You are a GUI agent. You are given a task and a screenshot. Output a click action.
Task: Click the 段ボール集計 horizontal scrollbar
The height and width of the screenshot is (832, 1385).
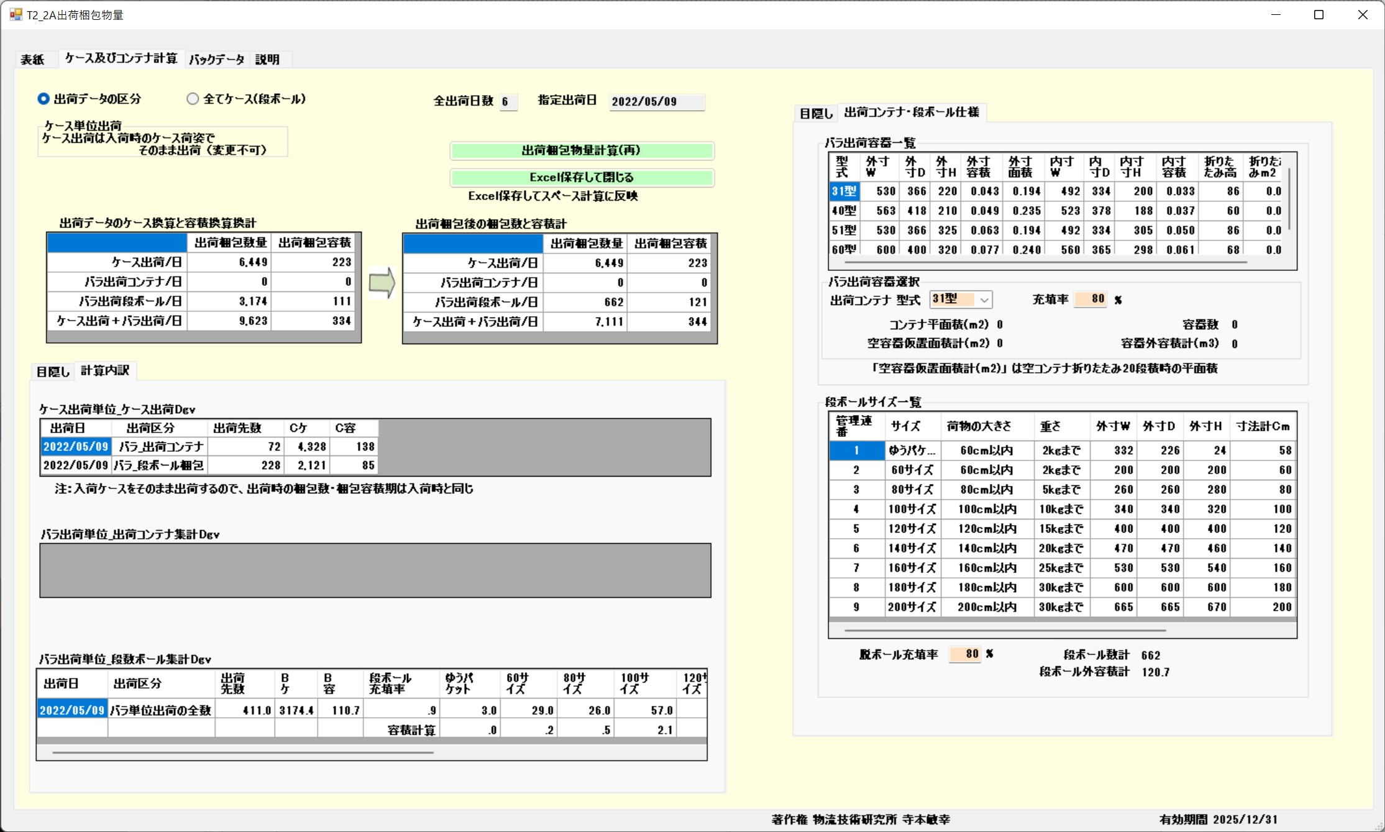point(242,752)
